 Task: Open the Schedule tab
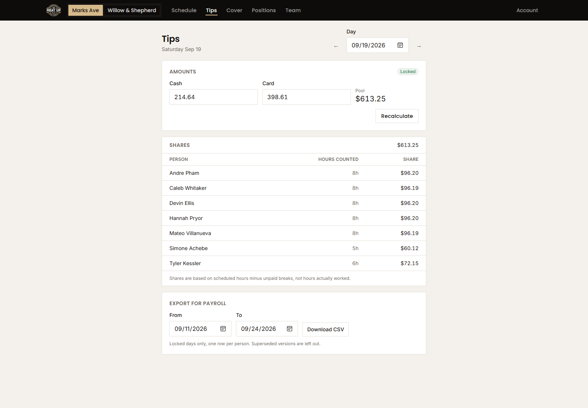(184, 10)
